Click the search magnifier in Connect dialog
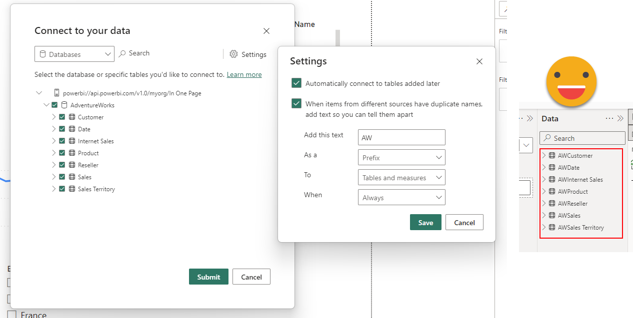Screen dimensions: 633x318 [x=122, y=53]
